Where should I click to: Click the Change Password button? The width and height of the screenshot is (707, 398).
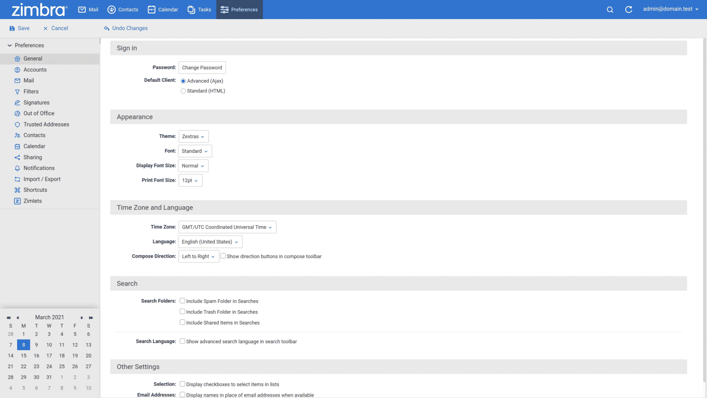click(x=202, y=67)
